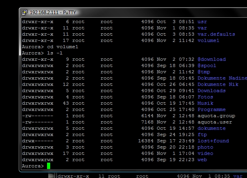Click the ftp directory entry
The width and height of the screenshot is (247, 178).
[x=202, y=135]
